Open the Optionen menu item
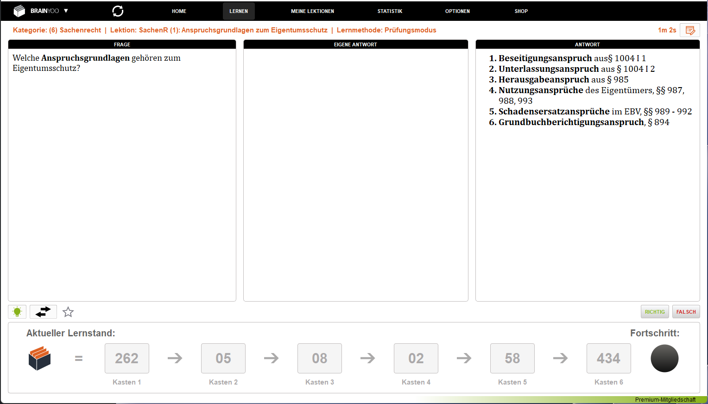Image resolution: width=708 pixels, height=404 pixels. [x=457, y=11]
